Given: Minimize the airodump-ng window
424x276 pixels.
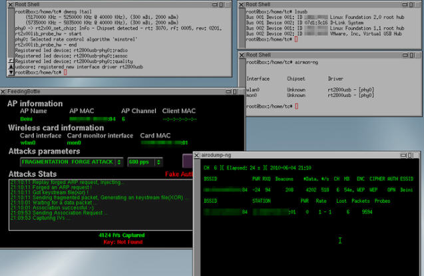Looking at the screenshot, I should click(x=404, y=155).
